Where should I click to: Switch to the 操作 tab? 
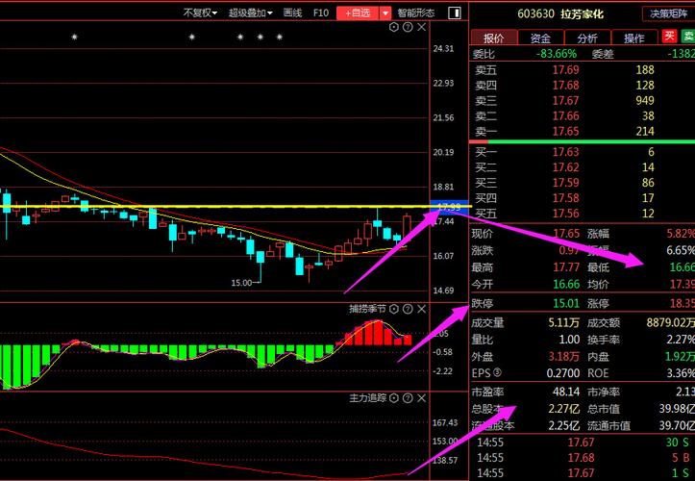click(634, 38)
